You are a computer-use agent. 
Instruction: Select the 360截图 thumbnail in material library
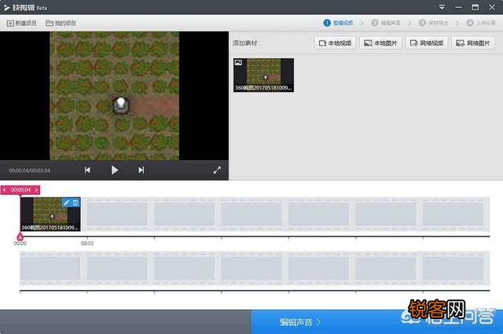(264, 75)
